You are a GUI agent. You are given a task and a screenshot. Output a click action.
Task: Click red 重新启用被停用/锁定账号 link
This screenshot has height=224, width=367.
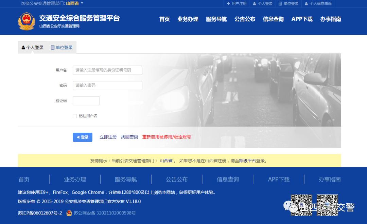click(x=167, y=137)
